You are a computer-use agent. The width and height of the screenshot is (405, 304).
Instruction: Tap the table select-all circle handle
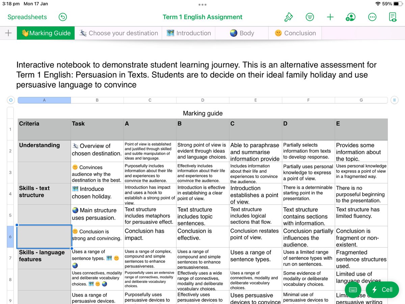[10, 100]
